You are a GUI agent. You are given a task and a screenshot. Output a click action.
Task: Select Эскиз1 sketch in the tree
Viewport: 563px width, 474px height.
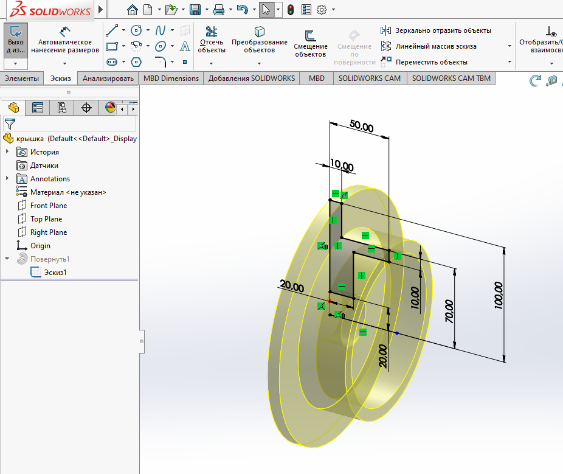(x=55, y=273)
